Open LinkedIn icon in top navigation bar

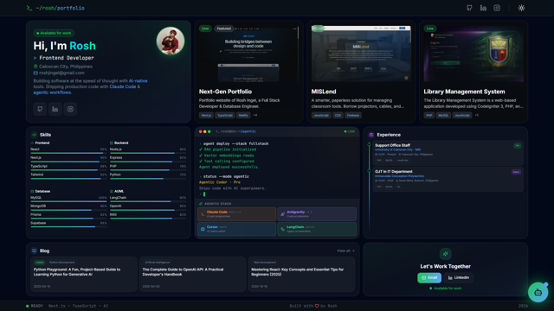[483, 8]
